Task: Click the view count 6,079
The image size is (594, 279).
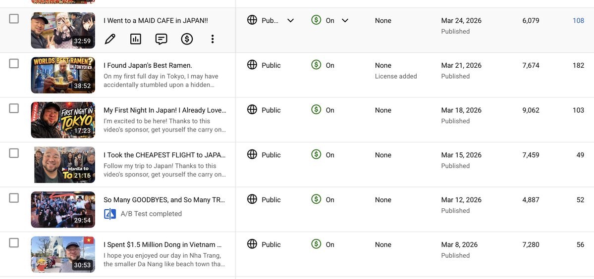Action: point(531,20)
